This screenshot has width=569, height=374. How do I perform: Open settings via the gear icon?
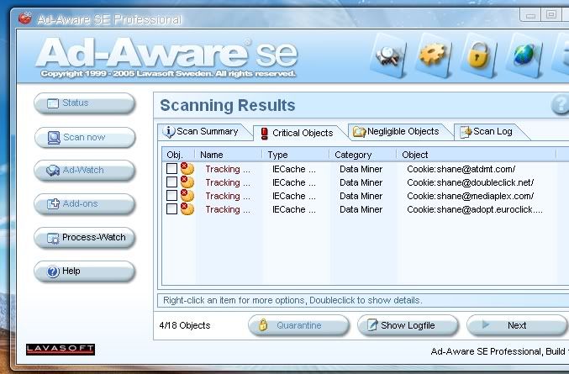(x=434, y=56)
